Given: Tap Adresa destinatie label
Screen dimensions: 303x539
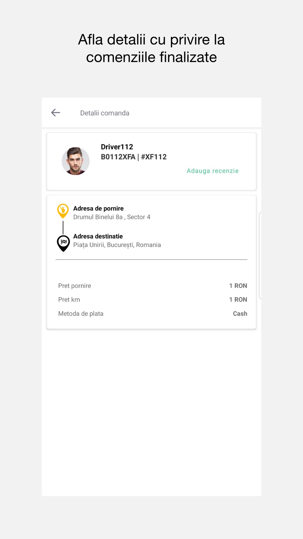Looking at the screenshot, I should pyautogui.click(x=98, y=236).
